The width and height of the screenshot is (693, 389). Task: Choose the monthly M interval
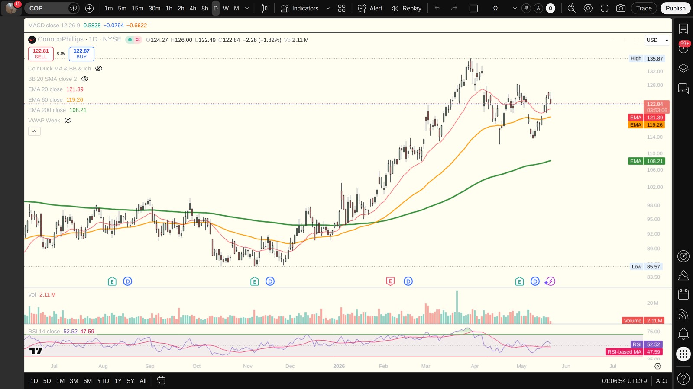click(236, 8)
